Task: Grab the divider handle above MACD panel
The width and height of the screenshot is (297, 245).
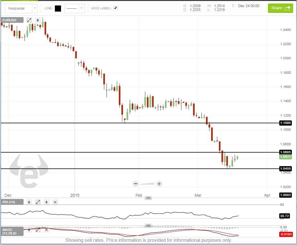Action: 148,225
